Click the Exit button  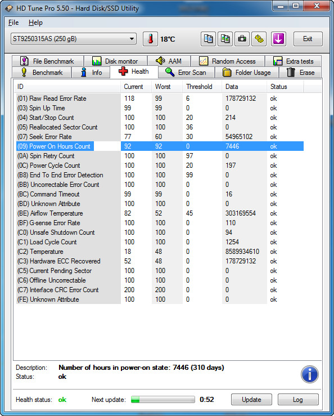tap(308, 39)
